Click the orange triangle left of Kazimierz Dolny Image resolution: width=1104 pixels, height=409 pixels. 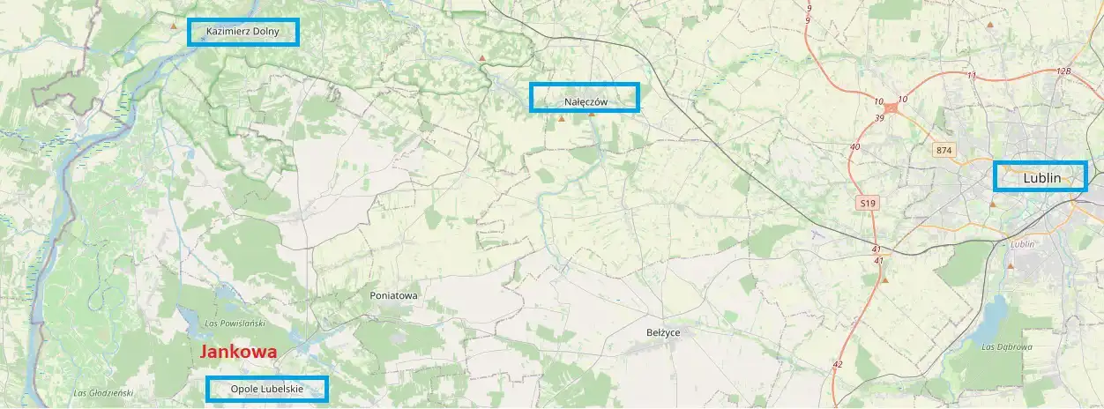[174, 26]
